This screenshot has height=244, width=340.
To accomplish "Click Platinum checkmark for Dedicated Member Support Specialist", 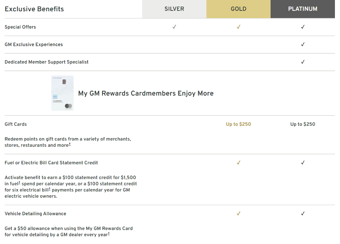I will (303, 62).
